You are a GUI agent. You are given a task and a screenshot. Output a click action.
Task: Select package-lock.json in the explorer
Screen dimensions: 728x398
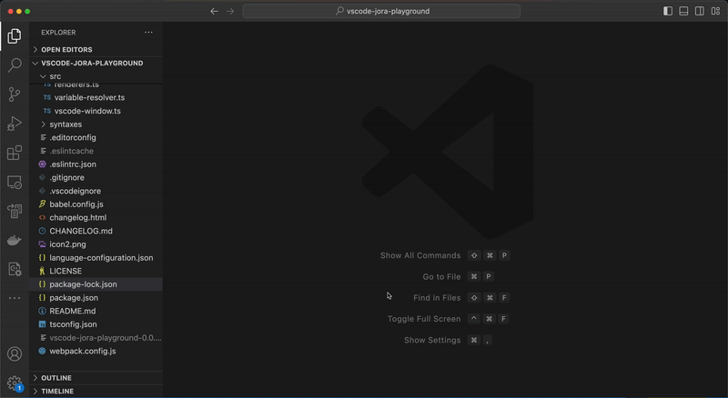(x=96, y=284)
